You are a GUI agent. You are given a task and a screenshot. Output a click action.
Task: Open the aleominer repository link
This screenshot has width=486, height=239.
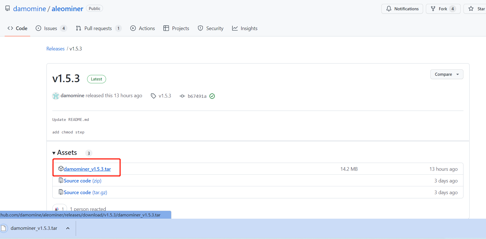point(67,9)
